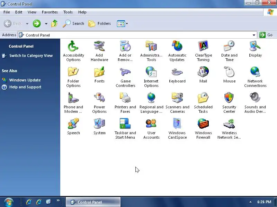277x207 pixels.
Task: Open the Tools menu
Action: [68, 12]
